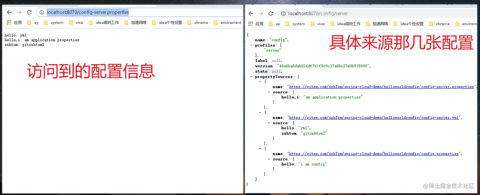Select left address bar config-server.properties URL

click(x=88, y=12)
